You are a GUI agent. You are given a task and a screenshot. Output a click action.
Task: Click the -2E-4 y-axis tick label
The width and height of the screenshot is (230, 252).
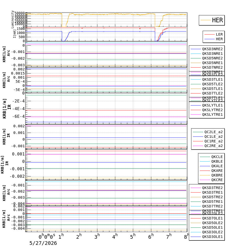tap(19, 101)
